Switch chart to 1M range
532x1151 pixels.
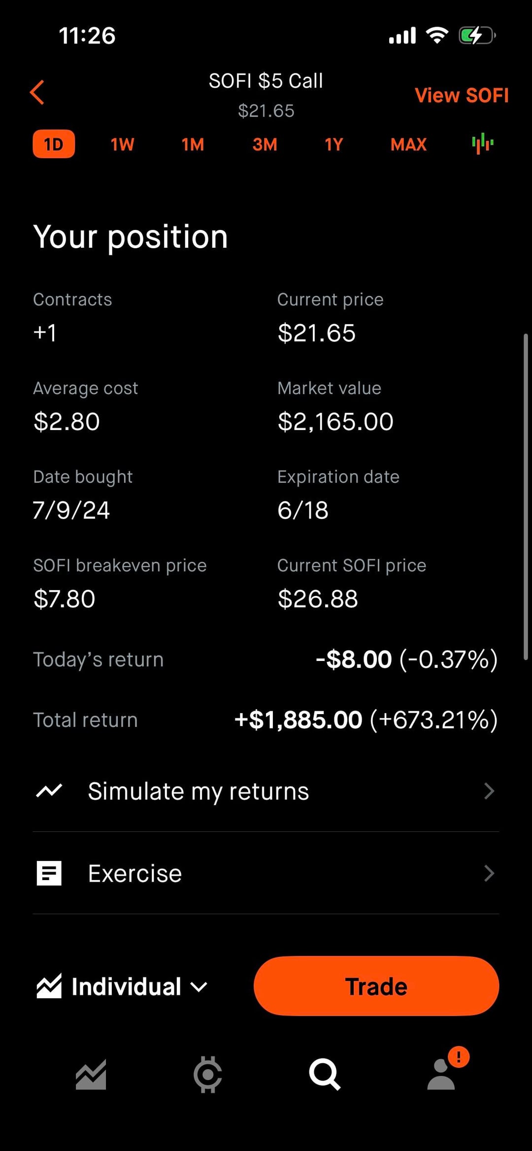coord(193,144)
